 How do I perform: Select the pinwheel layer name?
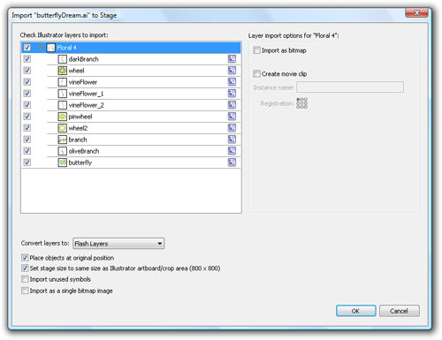click(80, 117)
